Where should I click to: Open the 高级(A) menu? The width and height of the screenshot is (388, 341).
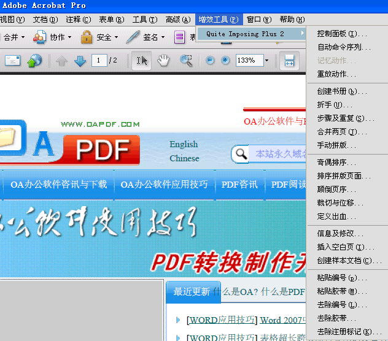[x=178, y=20]
